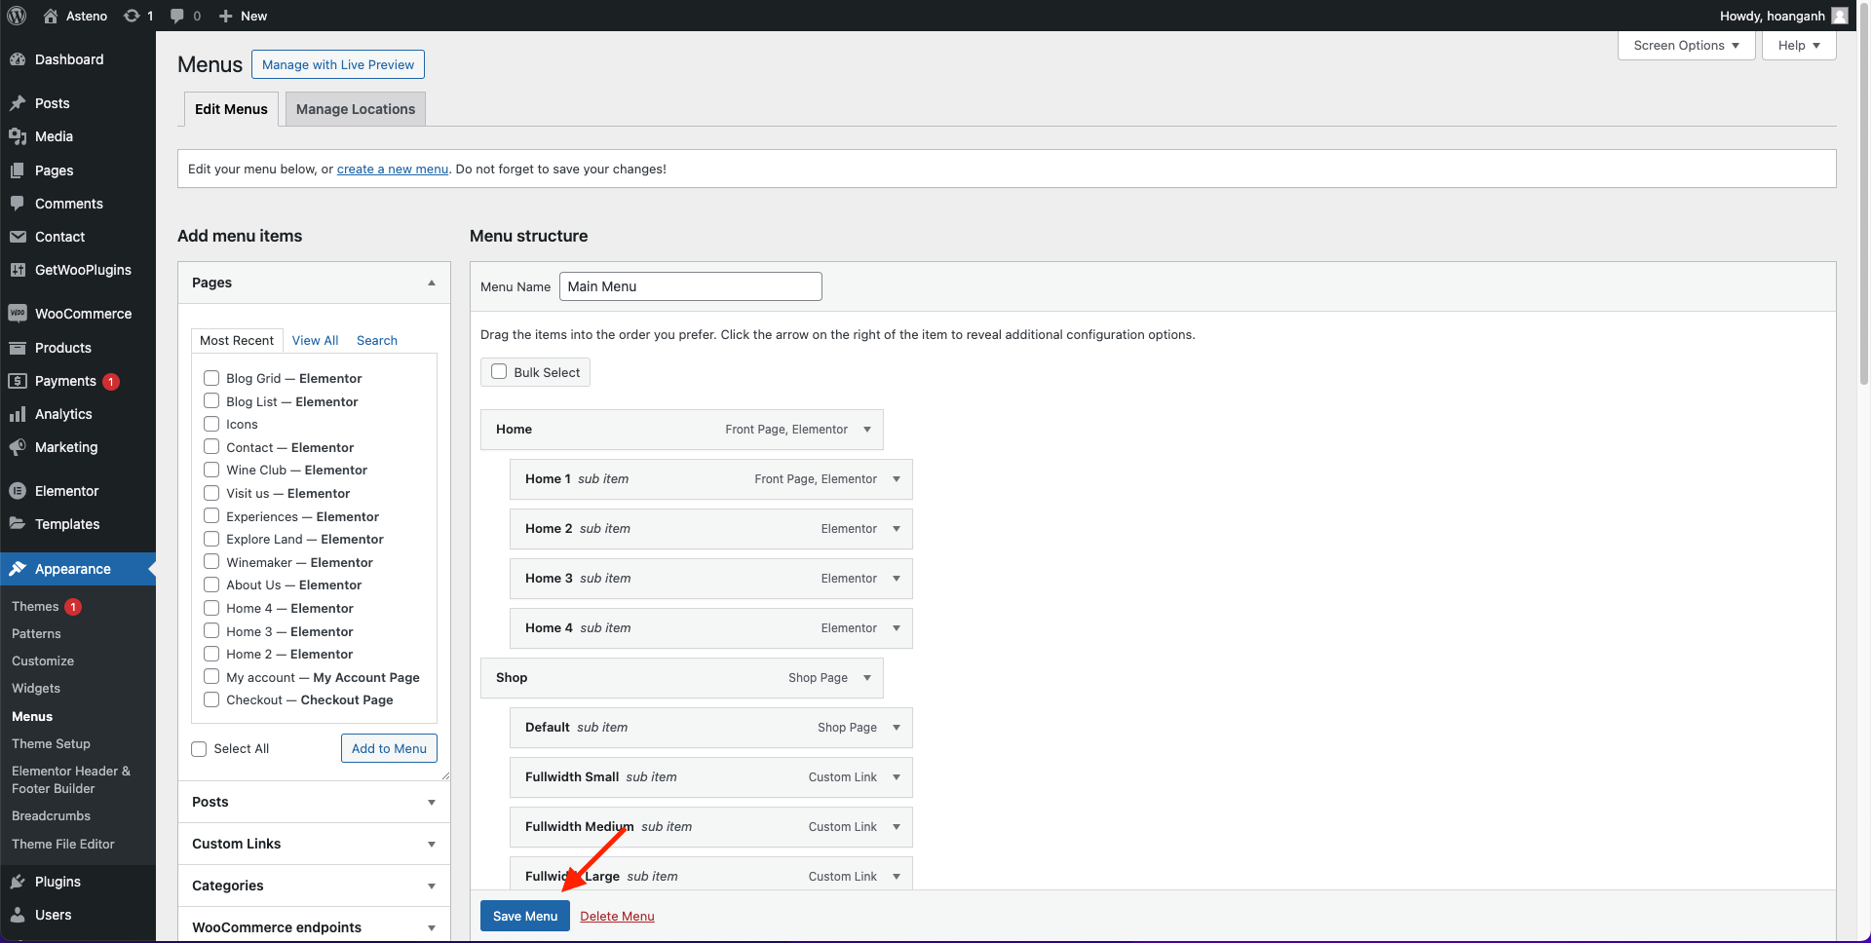1871x943 pixels.
Task: Expand the Home menu item options arrow
Action: 867,430
